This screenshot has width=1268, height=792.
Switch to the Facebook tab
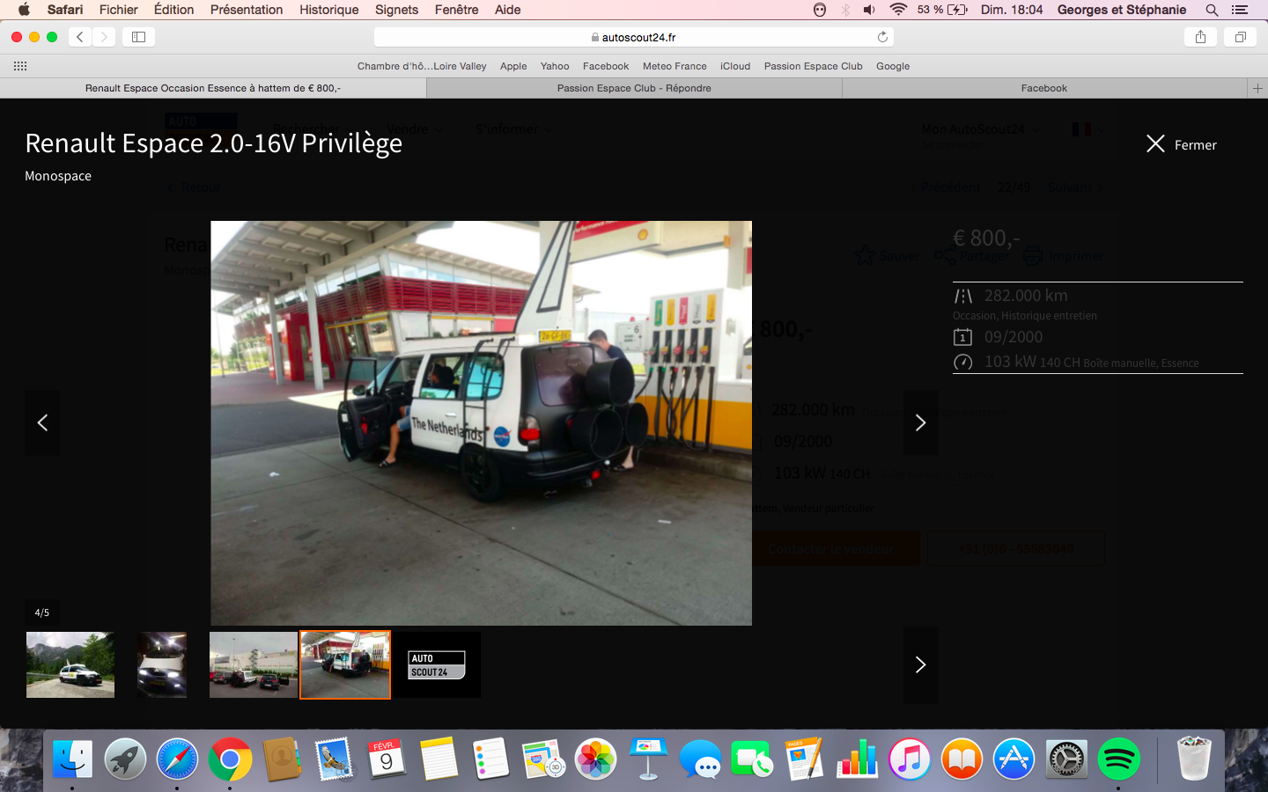(x=1043, y=88)
